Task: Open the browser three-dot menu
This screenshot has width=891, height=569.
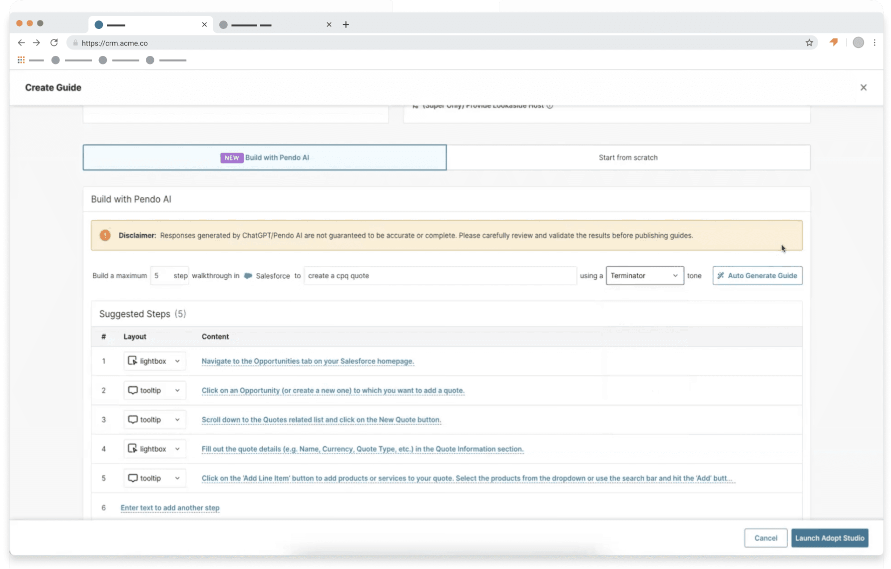Action: click(x=875, y=43)
